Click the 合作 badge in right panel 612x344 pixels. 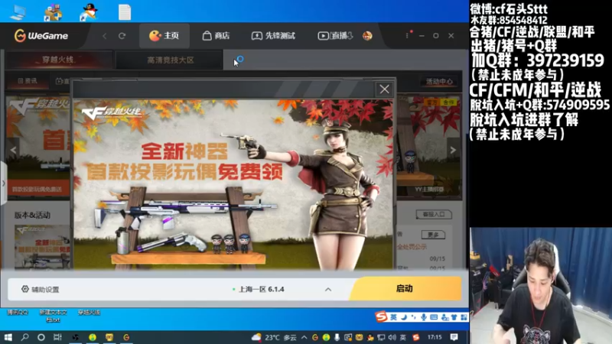click(x=448, y=102)
